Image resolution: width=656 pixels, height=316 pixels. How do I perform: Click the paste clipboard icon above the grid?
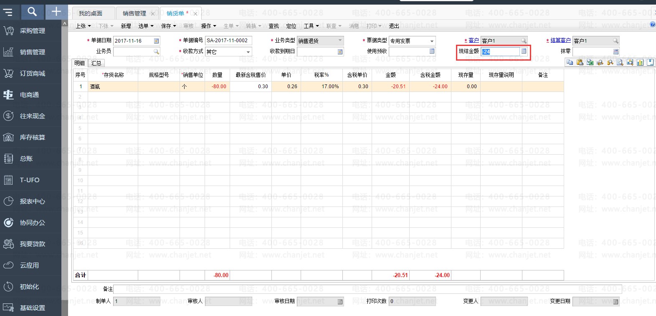580,62
